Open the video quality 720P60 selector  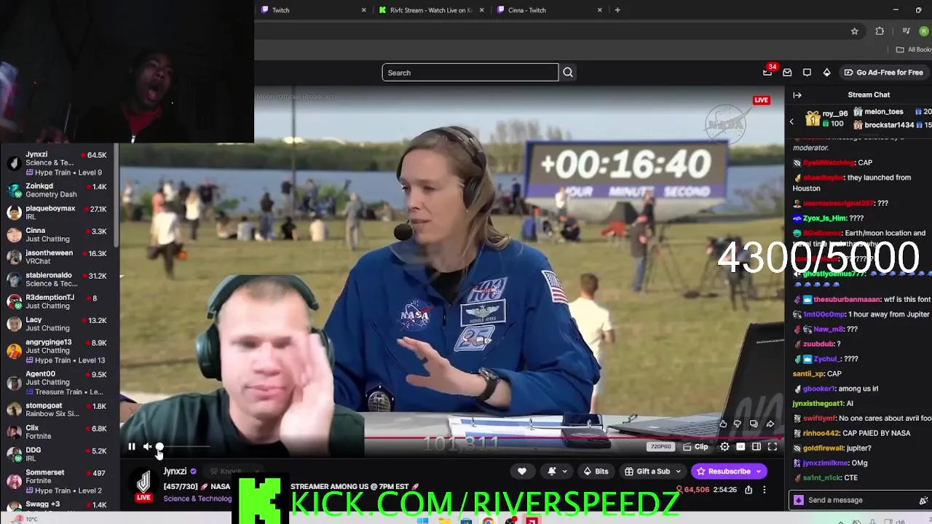660,447
